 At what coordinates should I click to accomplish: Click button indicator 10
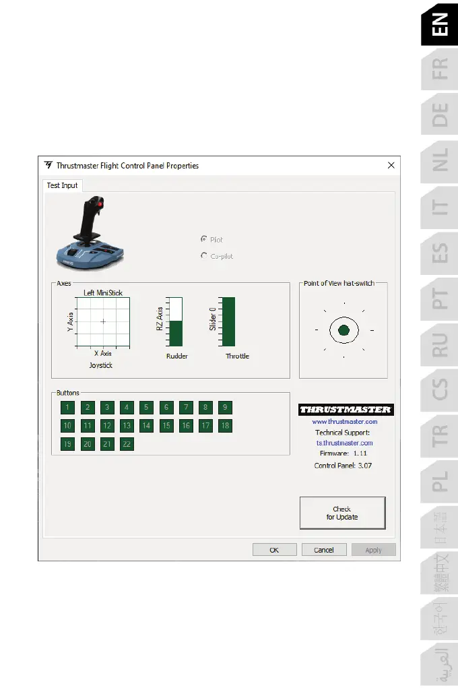[67, 426]
